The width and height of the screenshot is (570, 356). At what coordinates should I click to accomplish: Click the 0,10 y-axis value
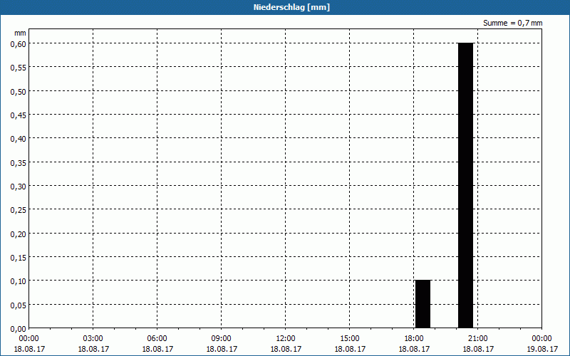click(19, 281)
